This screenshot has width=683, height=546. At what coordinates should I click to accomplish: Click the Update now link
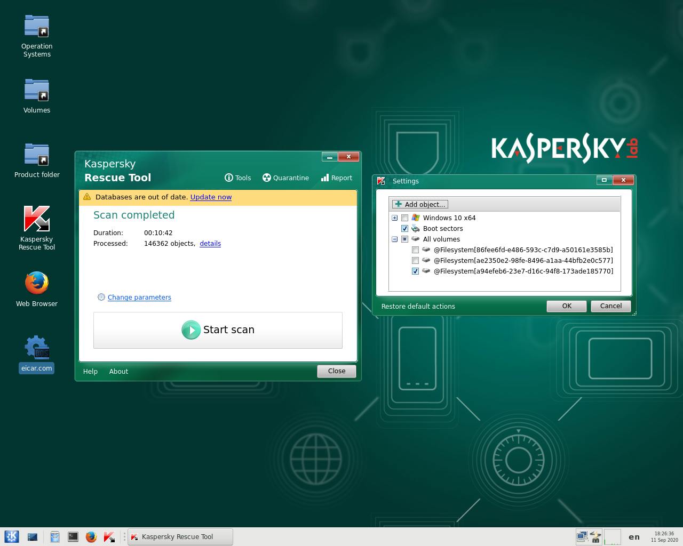[211, 197]
